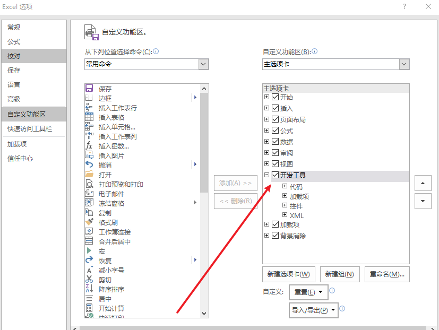Select the 插入图片 picture icon
439x330 pixels.
tap(89, 155)
